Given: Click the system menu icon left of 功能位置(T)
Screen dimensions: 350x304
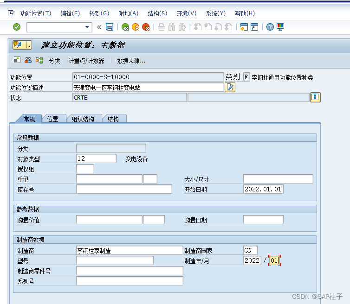Looking at the screenshot, I should click(x=11, y=13).
